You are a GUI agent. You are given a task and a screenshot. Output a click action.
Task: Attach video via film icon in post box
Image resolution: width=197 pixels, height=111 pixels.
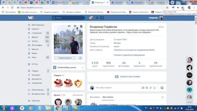tap(147, 88)
